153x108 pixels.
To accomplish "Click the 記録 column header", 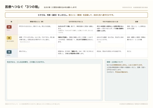I will [x=137, y=22].
